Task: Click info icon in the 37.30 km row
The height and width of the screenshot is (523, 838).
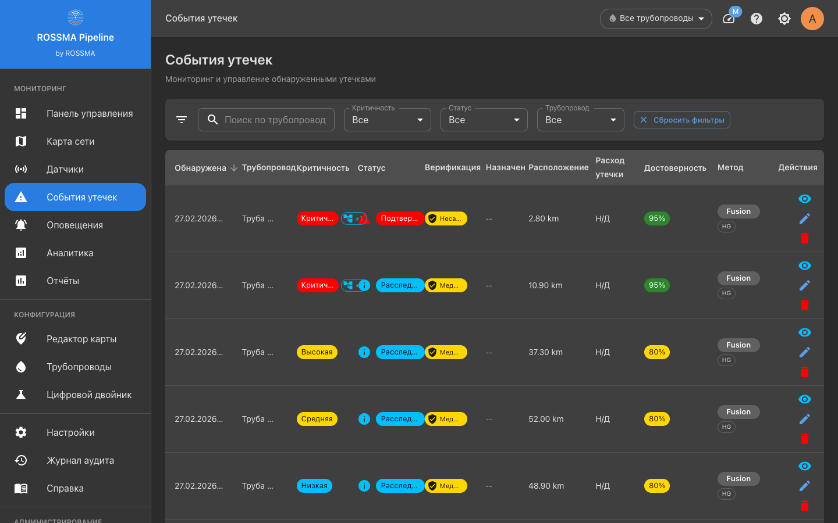Action: point(364,352)
